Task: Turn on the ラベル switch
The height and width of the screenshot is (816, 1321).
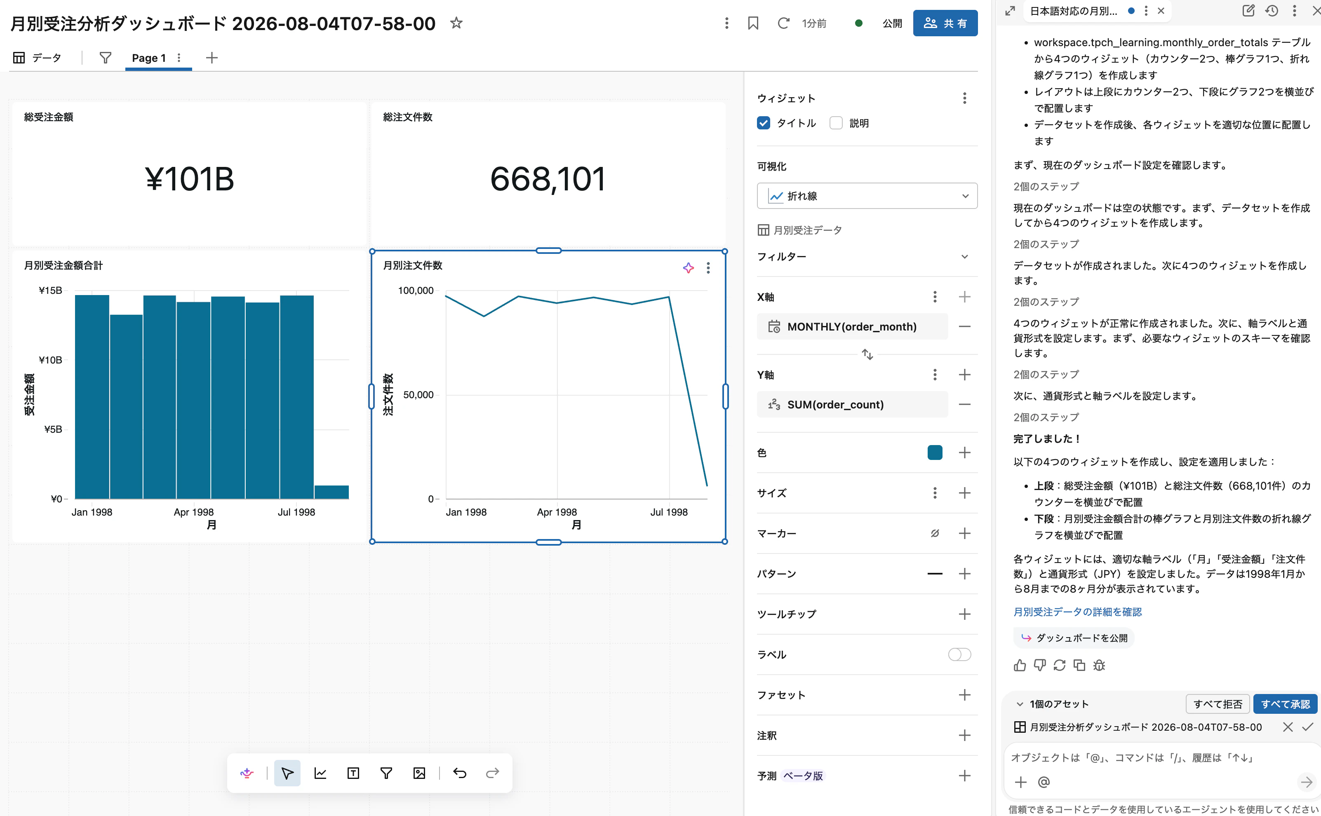Action: 959,654
